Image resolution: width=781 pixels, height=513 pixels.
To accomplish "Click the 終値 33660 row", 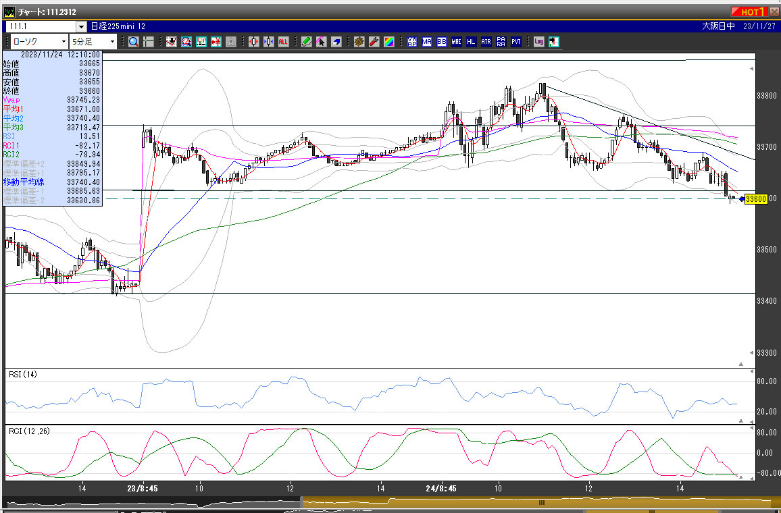I will (52, 90).
